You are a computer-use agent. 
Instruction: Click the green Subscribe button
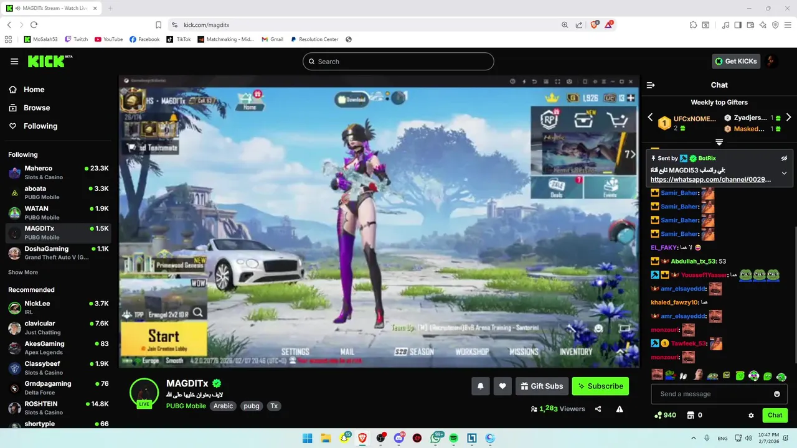[600, 386]
